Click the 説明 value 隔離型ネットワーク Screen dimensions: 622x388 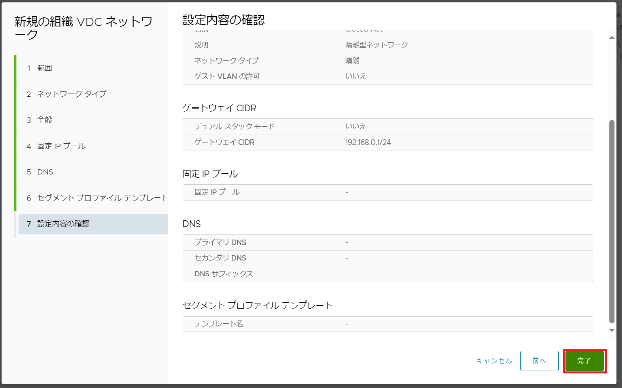click(376, 45)
